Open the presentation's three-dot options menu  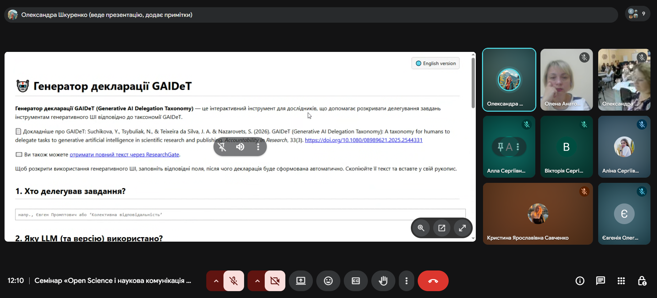click(x=258, y=147)
